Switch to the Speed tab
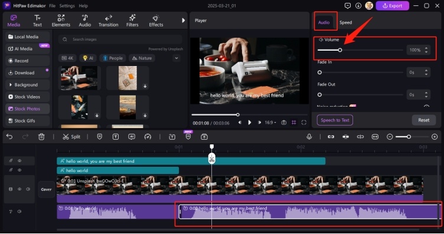The image size is (444, 234). click(346, 22)
